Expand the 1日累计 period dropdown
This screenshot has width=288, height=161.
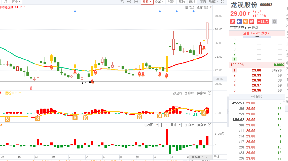pyautogui.click(x=171, y=125)
